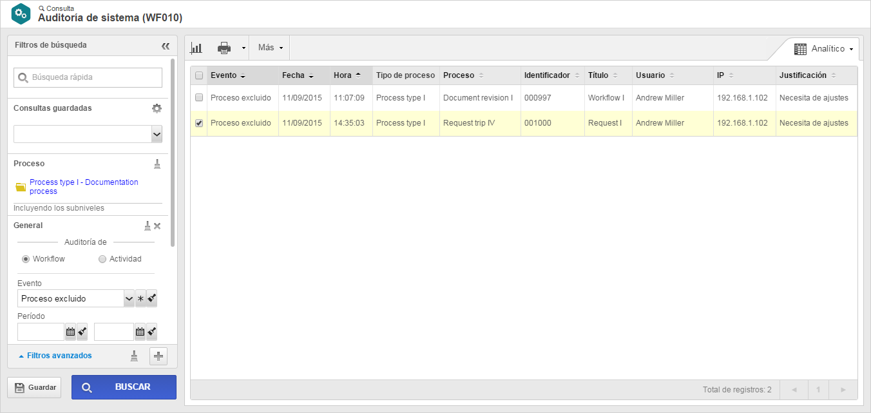Click the quick search magnifier icon
The width and height of the screenshot is (871, 413).
point(23,77)
